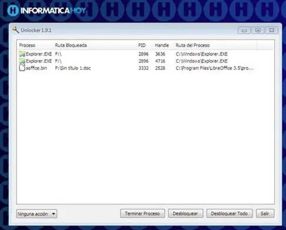The image size is (286, 230).
Task: Click the 'Desbloquear Todo' button
Action: (x=230, y=214)
